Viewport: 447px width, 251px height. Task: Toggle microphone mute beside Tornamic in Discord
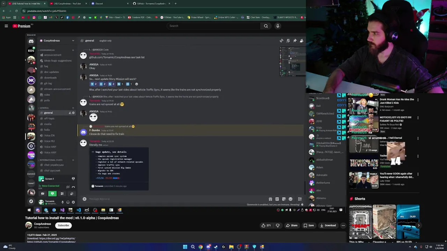(x=63, y=202)
